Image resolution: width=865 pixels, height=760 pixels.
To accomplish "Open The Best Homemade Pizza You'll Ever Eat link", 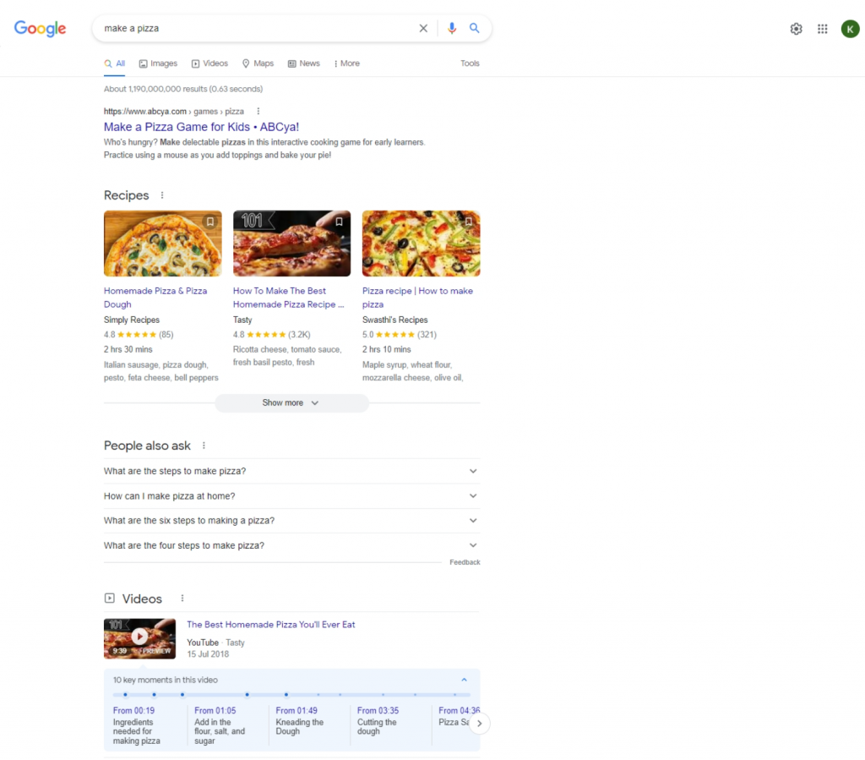I will (x=271, y=625).
